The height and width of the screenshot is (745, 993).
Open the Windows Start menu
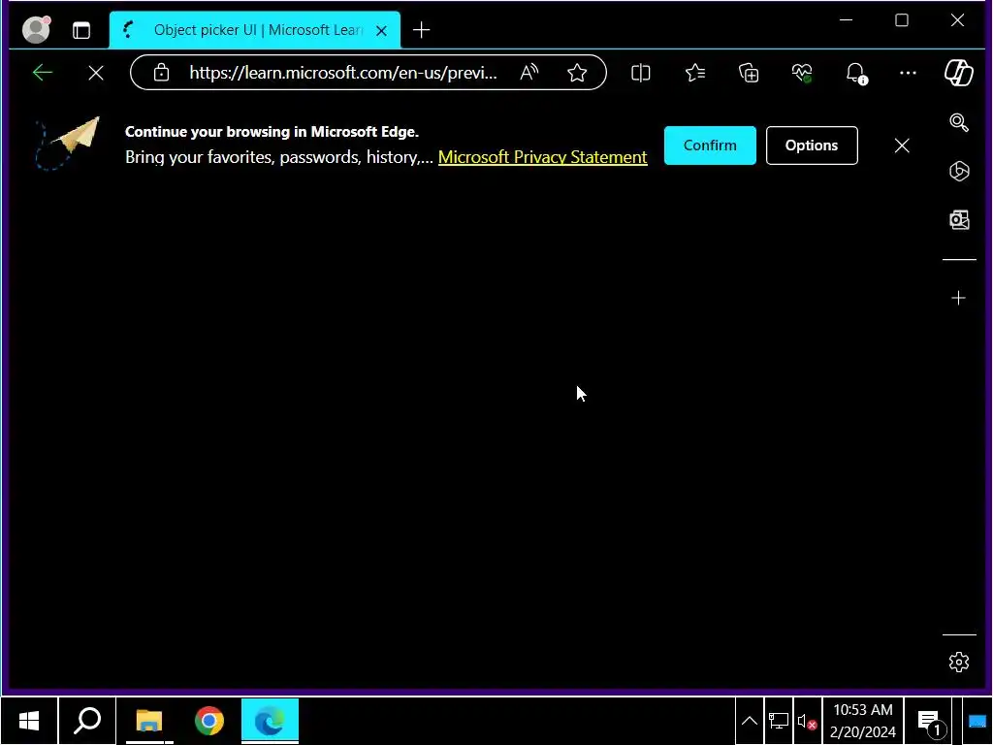coord(29,721)
